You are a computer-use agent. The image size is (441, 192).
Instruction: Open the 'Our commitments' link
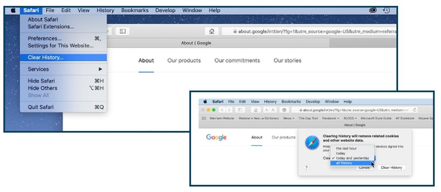coord(237,61)
